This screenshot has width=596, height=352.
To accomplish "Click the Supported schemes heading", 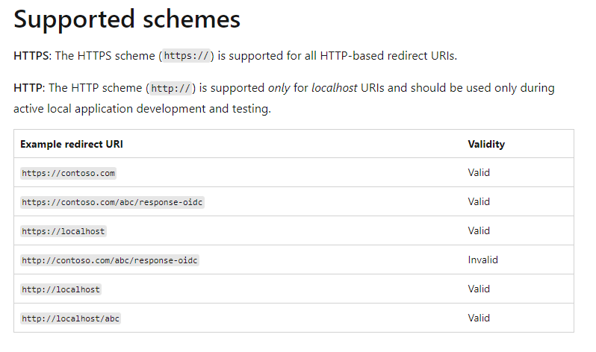I will 127,19.
